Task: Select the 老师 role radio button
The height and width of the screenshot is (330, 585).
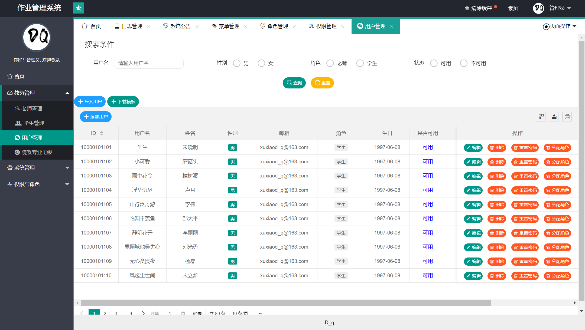Action: [x=330, y=63]
